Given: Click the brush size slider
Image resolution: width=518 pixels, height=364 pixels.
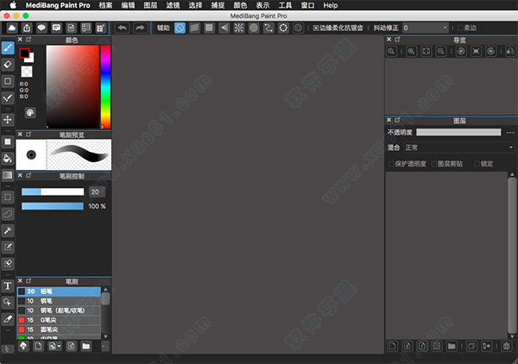Looking at the screenshot, I should click(x=53, y=191).
